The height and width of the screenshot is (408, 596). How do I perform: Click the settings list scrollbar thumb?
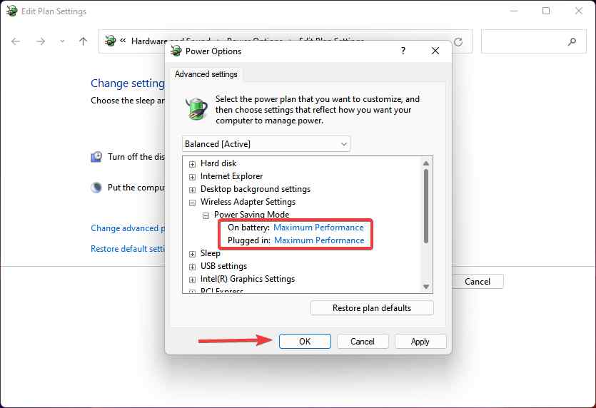(426, 206)
